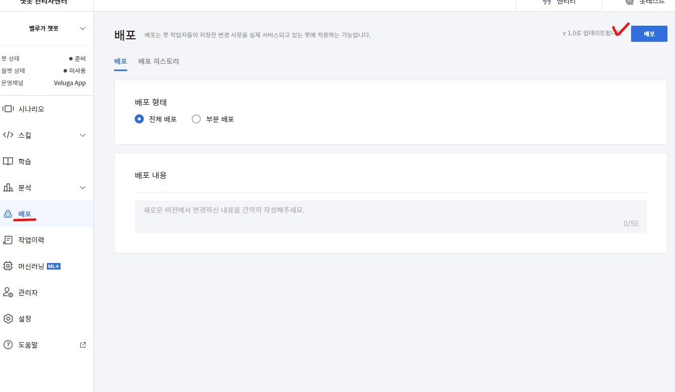Expand the 스킬 submenu chevron
The height and width of the screenshot is (392, 675).
(x=83, y=135)
